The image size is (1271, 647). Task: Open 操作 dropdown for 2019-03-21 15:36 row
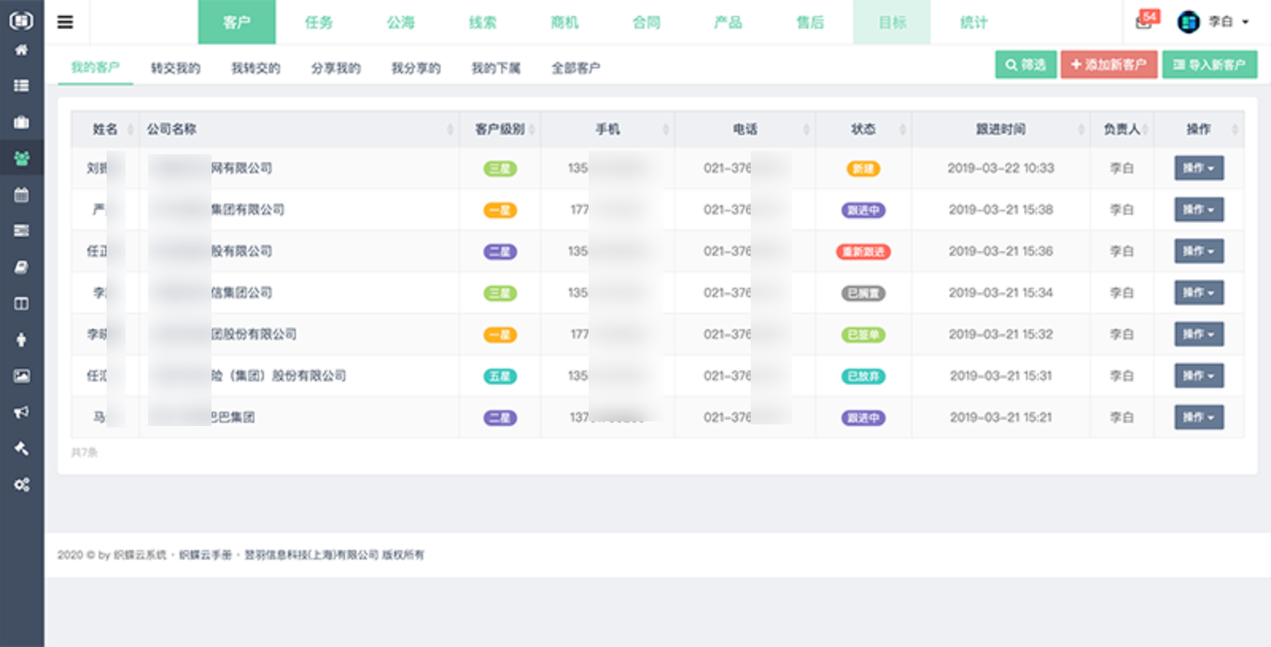(x=1199, y=251)
